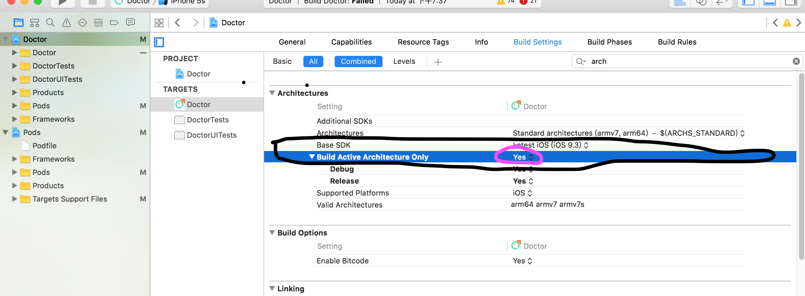Collapse the Architectures section
805x296 pixels.
272,93
